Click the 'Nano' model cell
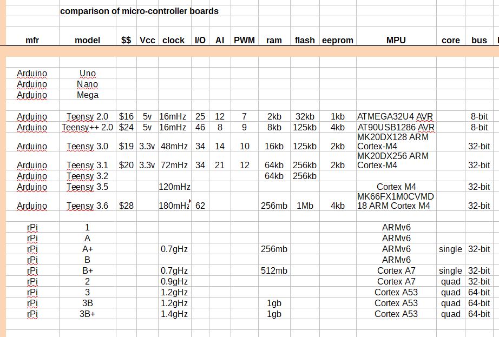The width and height of the screenshot is (499, 337). [88, 84]
